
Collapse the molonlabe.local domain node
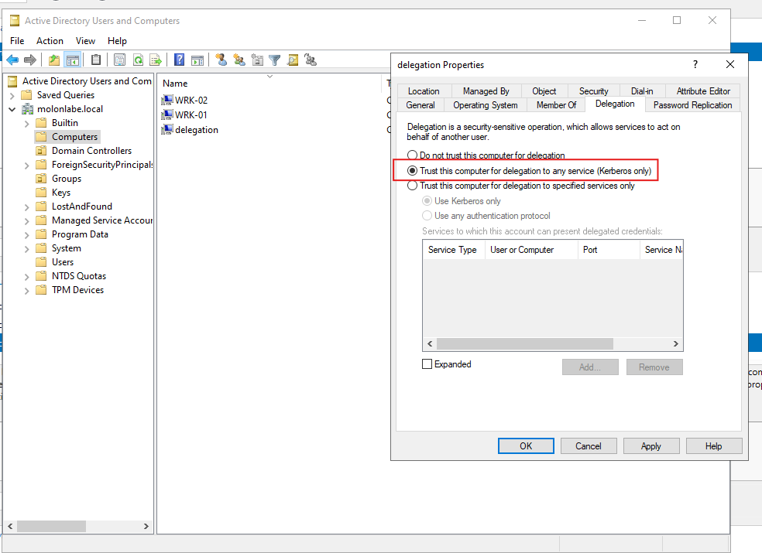[x=12, y=109]
